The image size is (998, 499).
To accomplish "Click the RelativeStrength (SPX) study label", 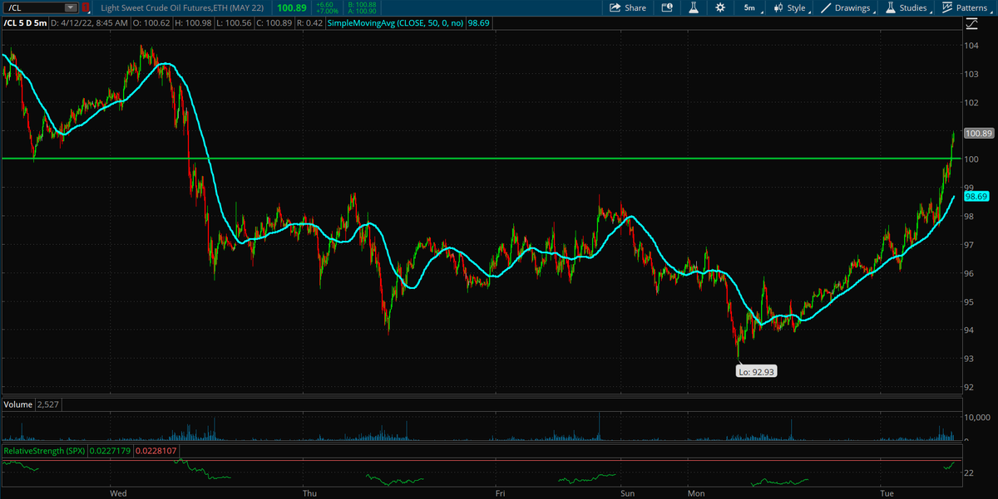I will (43, 451).
